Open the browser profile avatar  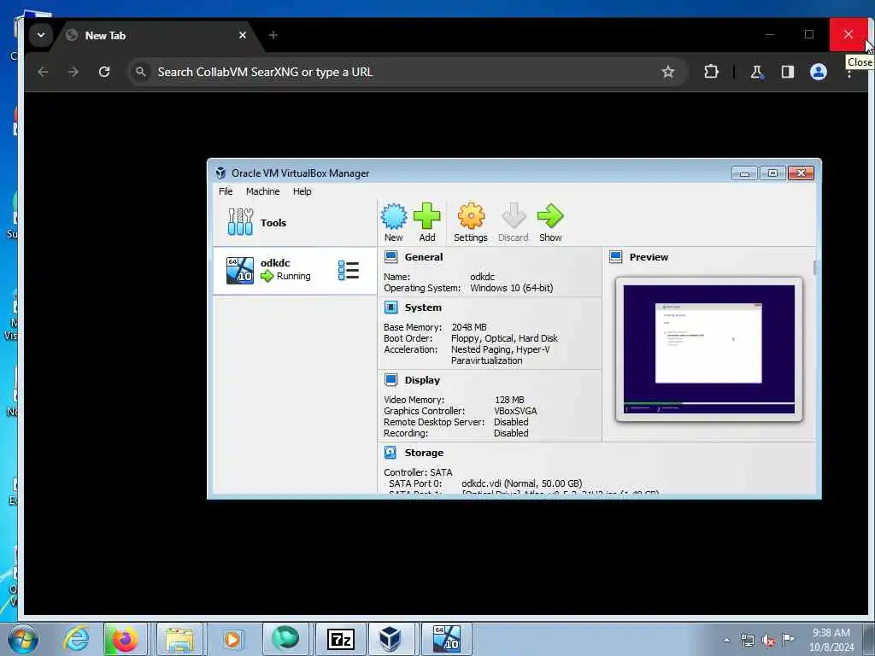(x=818, y=72)
